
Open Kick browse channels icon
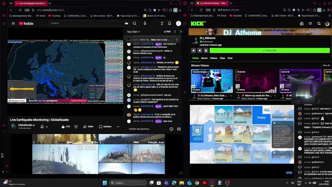[302, 24]
